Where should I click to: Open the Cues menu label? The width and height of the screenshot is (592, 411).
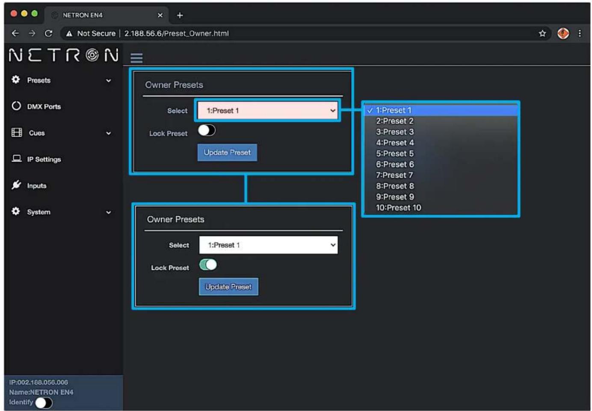[x=37, y=133]
